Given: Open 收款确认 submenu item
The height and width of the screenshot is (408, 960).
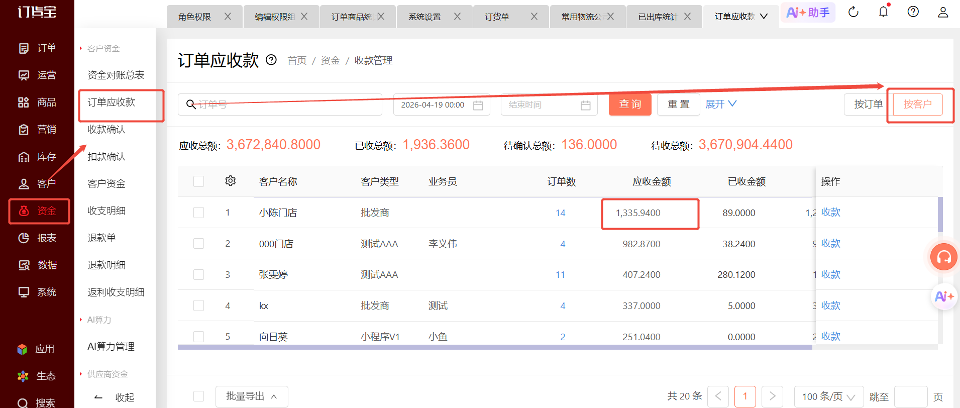Looking at the screenshot, I should pyautogui.click(x=106, y=130).
